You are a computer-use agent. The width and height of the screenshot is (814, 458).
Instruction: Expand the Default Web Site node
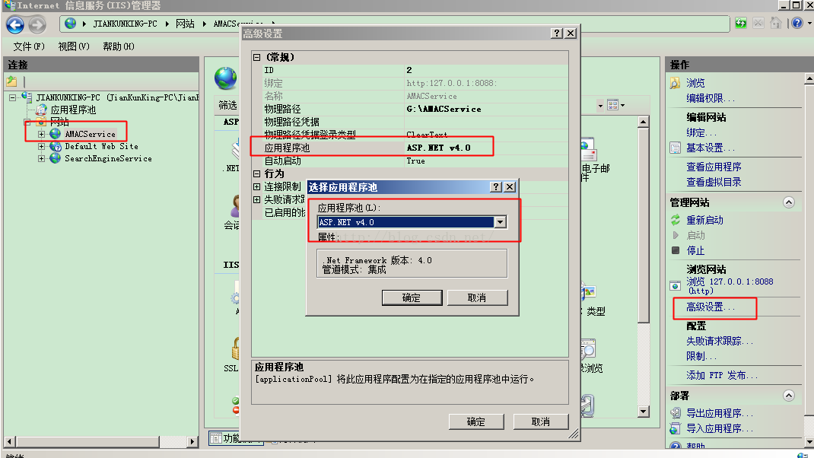click(41, 146)
